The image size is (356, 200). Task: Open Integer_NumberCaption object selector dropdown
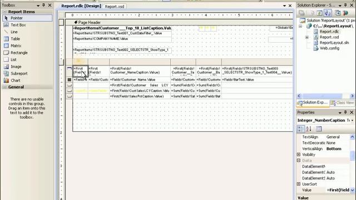click(x=353, y=121)
